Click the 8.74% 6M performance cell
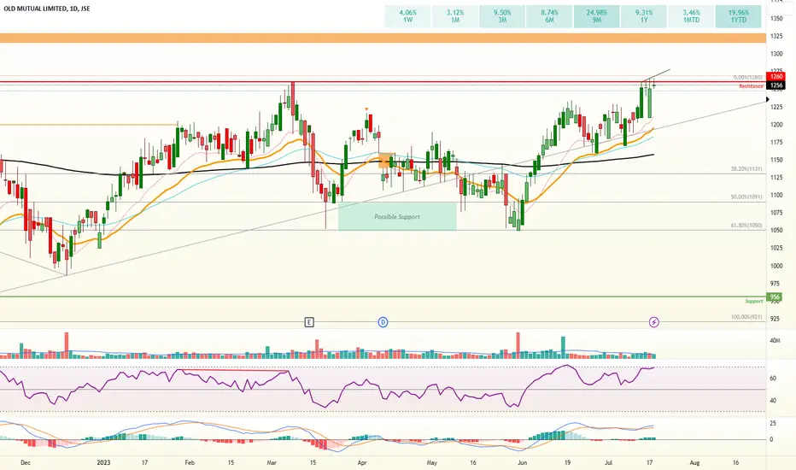The width and height of the screenshot is (796, 470). click(549, 16)
